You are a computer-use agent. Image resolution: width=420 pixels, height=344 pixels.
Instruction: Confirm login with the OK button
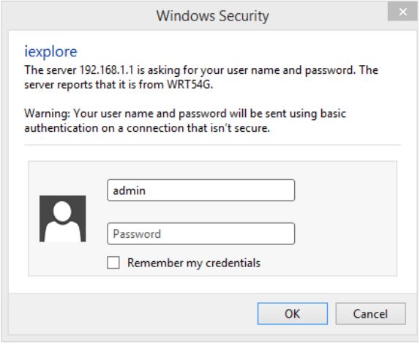[293, 314]
